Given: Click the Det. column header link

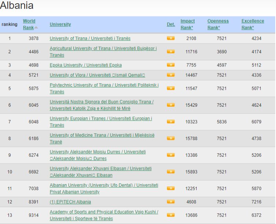Looking at the screenshot, I should (171, 24).
